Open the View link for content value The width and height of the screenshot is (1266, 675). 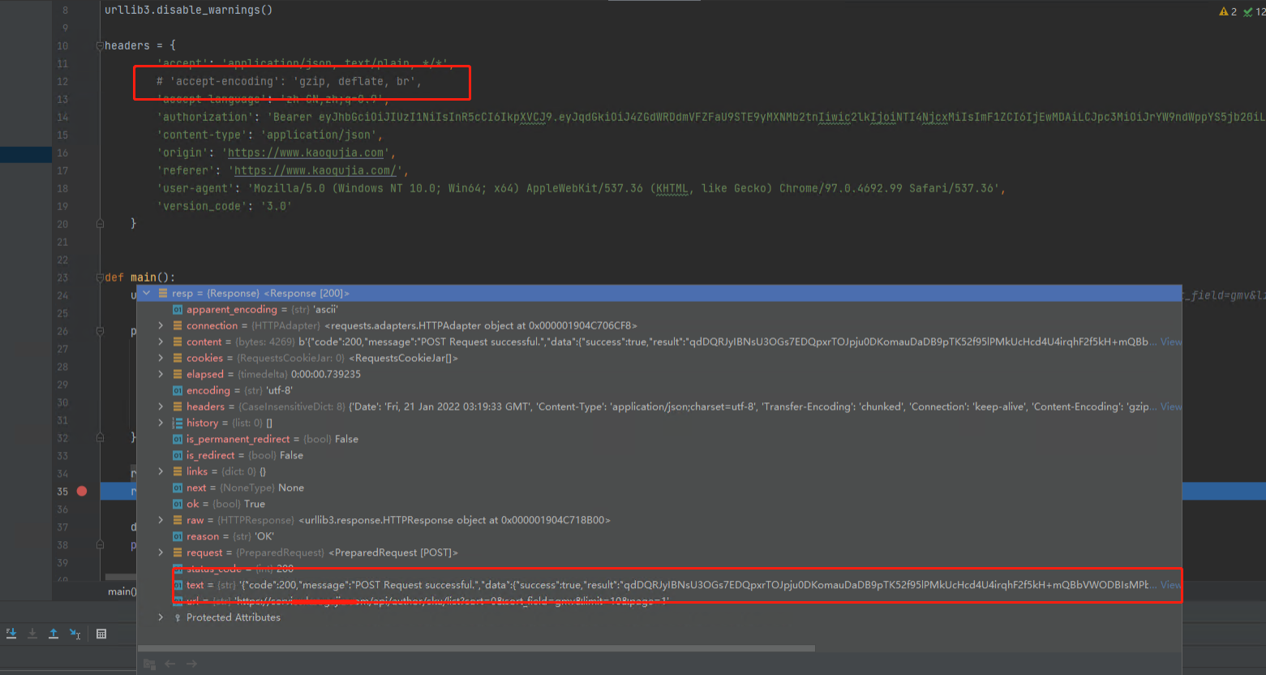coord(1170,342)
